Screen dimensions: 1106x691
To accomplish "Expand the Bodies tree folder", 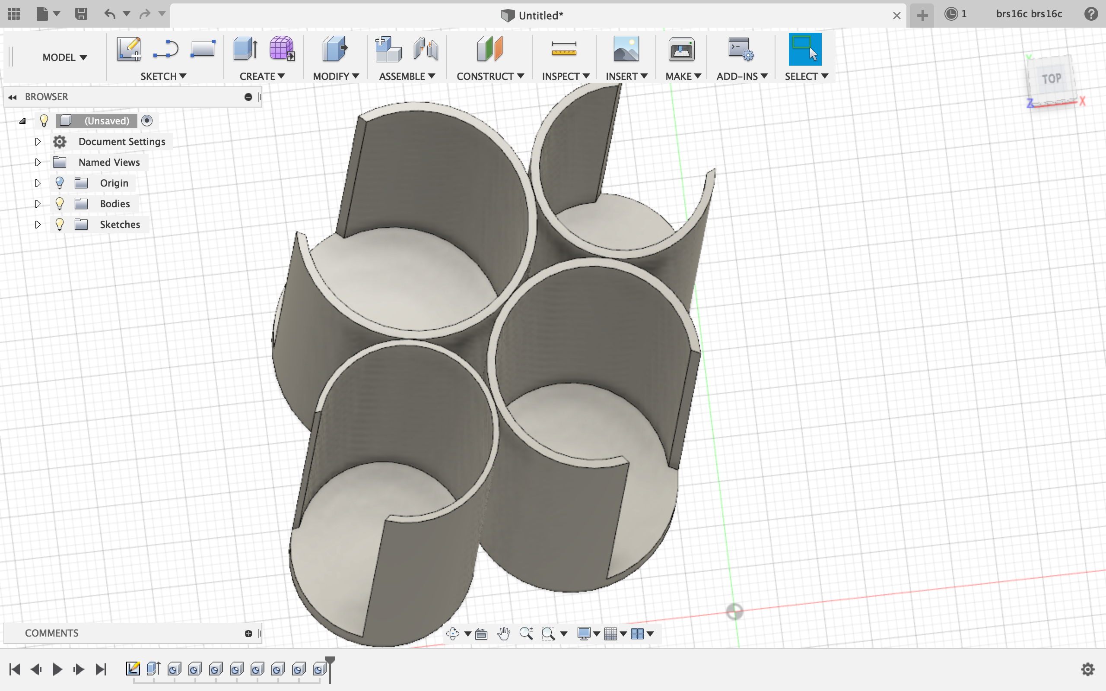I will 38,204.
